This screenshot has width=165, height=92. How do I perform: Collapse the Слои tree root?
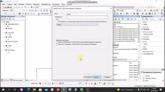pyautogui.click(x=2, y=22)
